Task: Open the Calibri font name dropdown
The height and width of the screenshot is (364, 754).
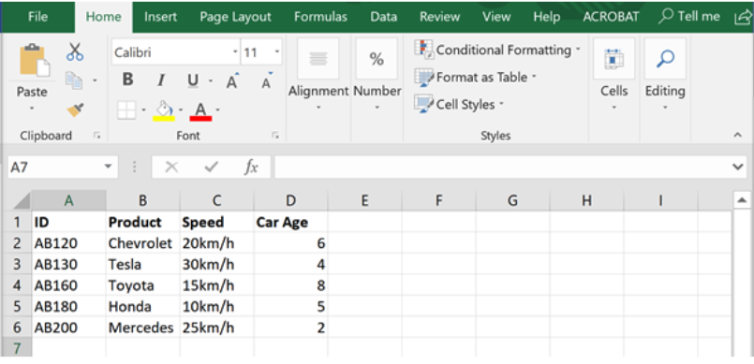Action: 235,51
